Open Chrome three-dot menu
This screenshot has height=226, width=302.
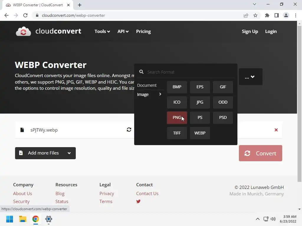[296, 15]
